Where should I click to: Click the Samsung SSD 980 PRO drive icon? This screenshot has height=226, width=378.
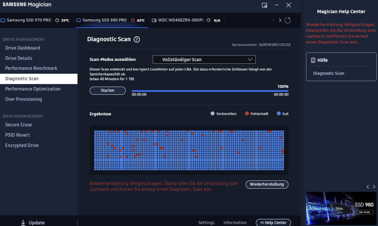point(79,20)
